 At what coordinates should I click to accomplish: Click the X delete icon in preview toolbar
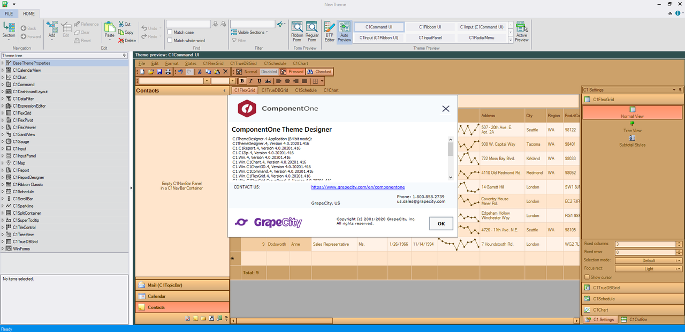[x=225, y=72]
